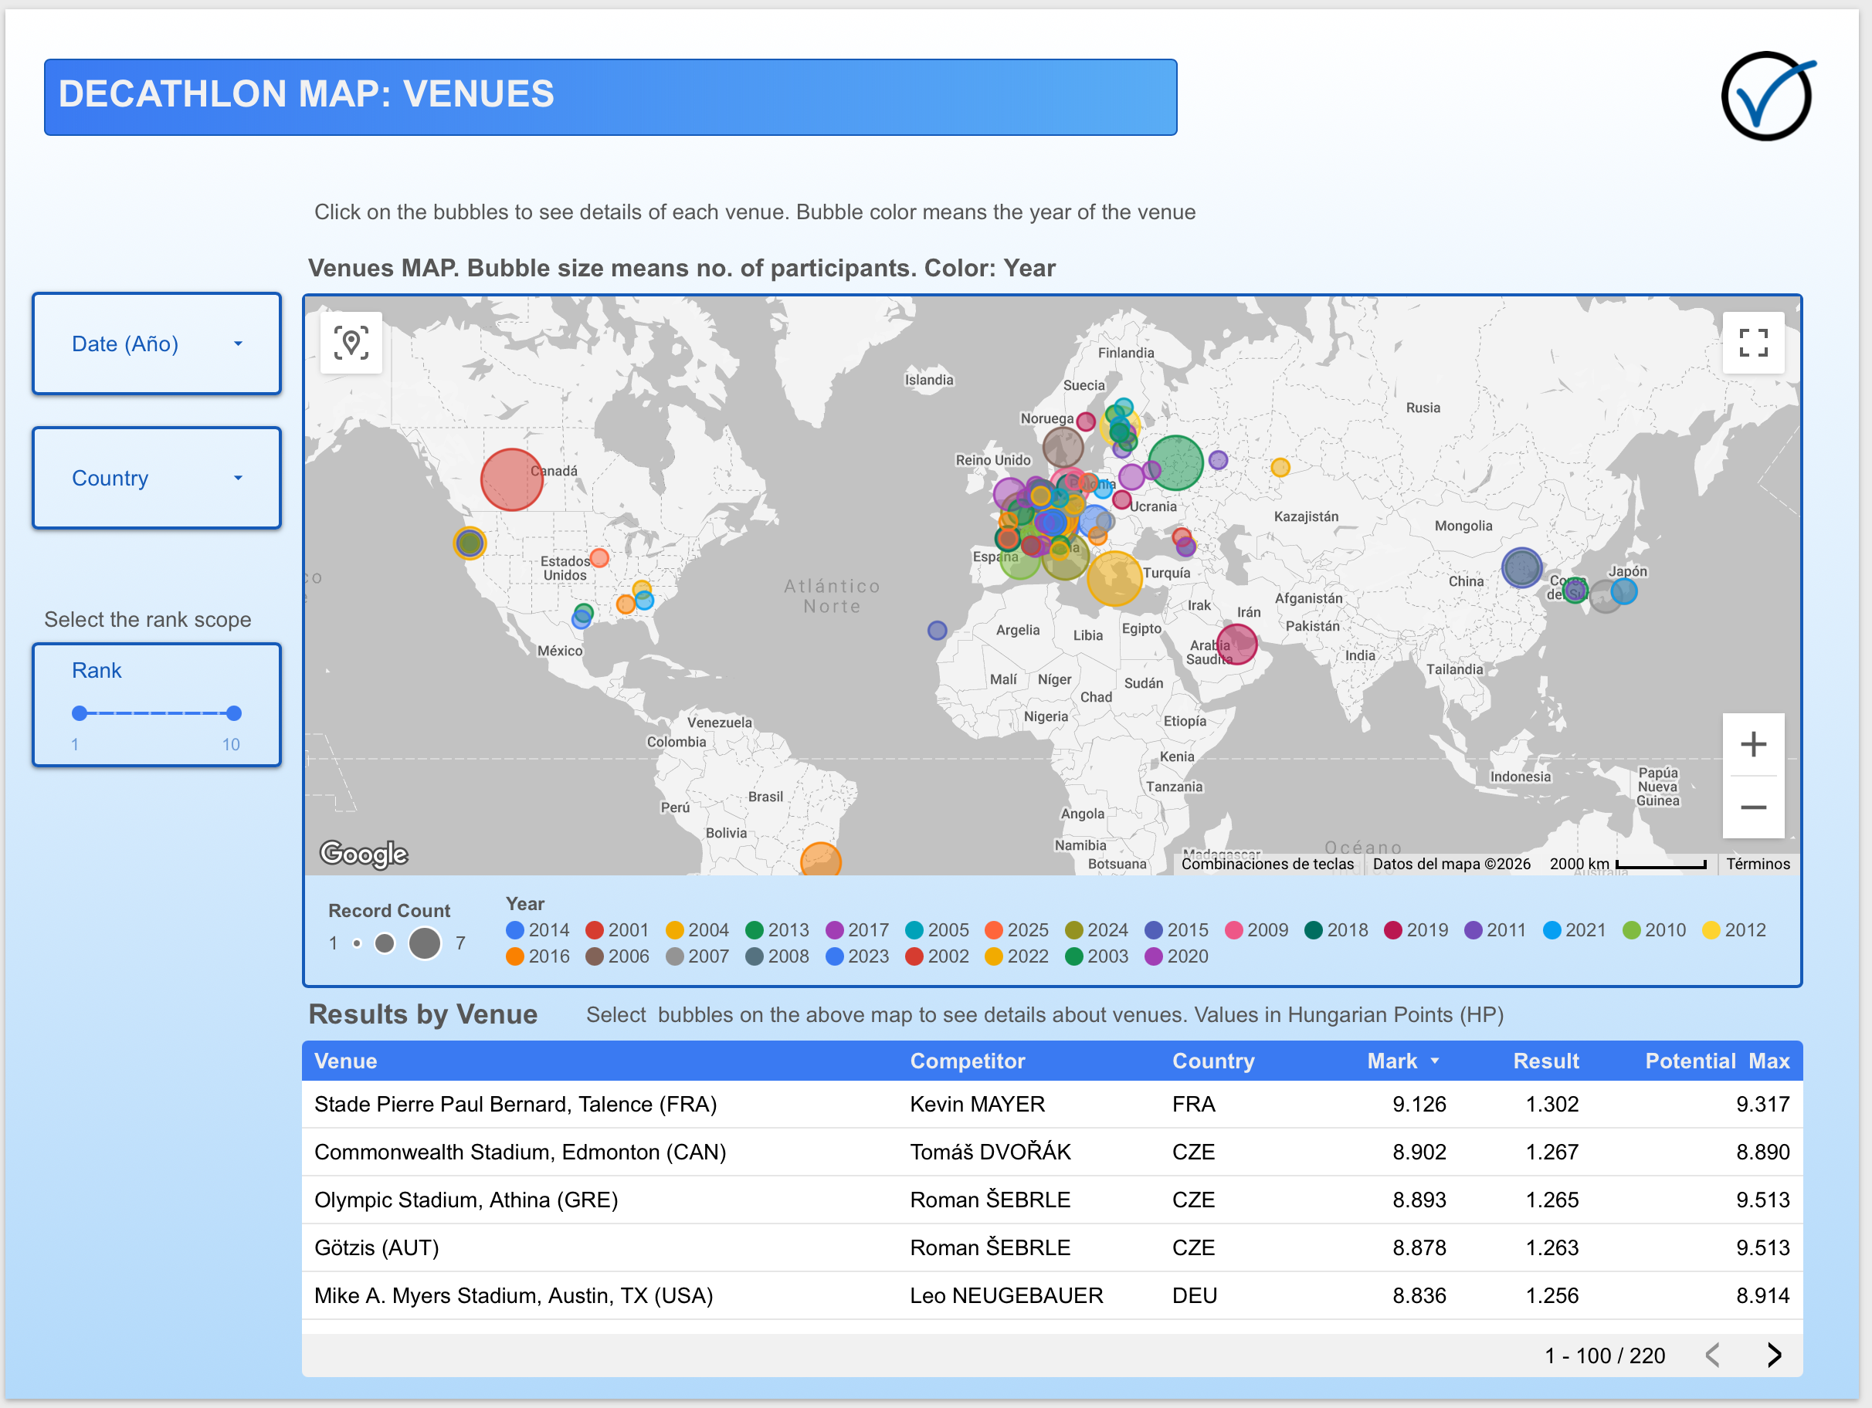The height and width of the screenshot is (1408, 1872).
Task: Open the Términos link on map
Action: pyautogui.click(x=1758, y=864)
